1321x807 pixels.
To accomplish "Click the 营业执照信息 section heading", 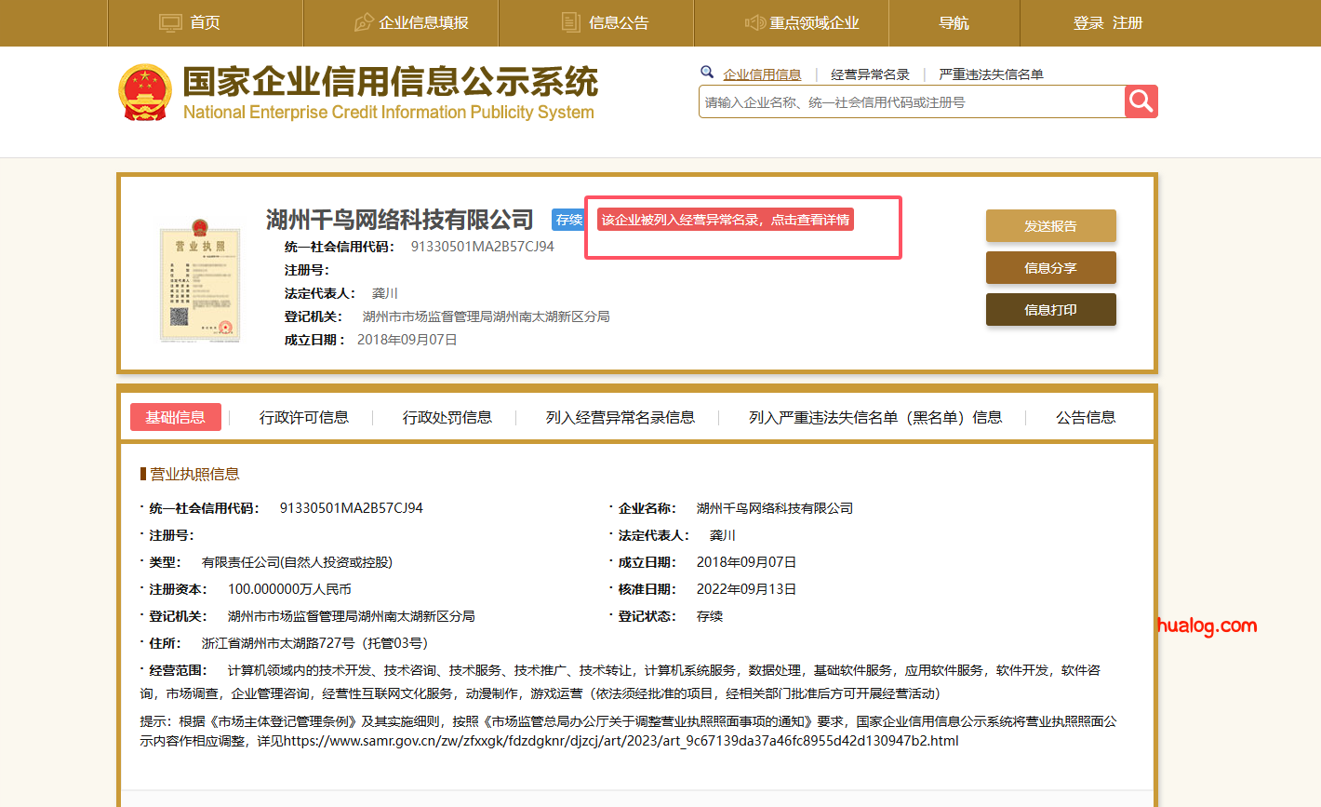I will (194, 474).
